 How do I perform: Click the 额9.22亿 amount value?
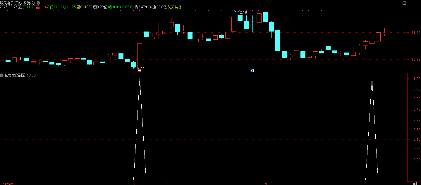coord(100,7)
